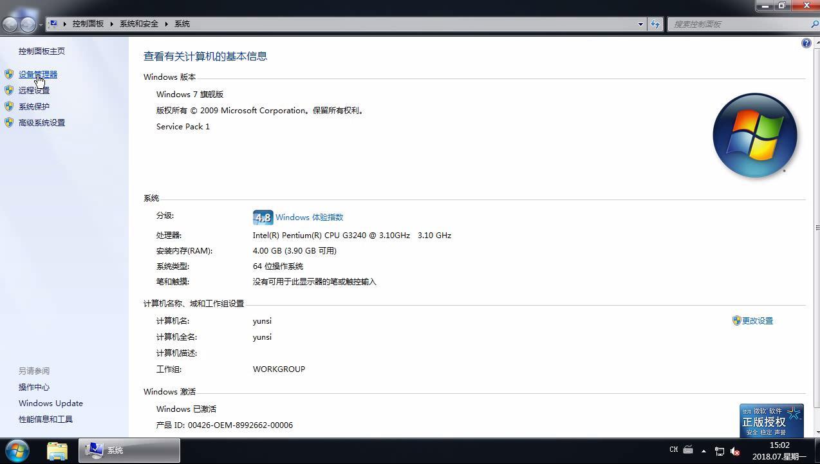The image size is (820, 464).
Task: Expand arrow before 控制面板 in breadcrumb
Action: [x=64, y=24]
